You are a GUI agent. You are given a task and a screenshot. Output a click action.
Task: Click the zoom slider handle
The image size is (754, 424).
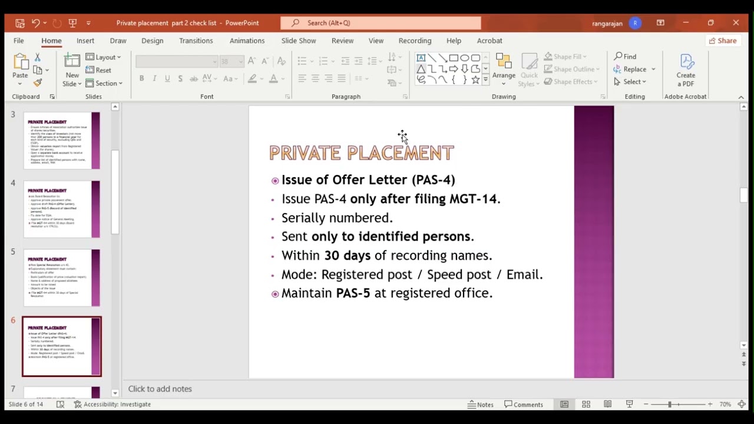670,404
